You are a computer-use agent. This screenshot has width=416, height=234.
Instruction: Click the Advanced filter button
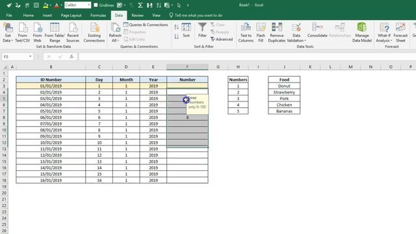pos(222,39)
